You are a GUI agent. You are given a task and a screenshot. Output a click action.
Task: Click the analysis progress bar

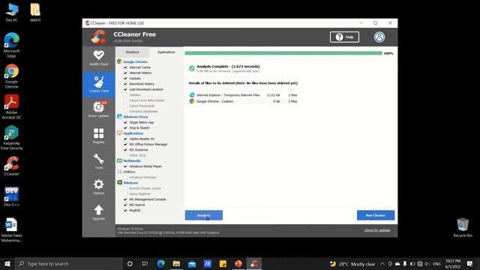(x=283, y=53)
